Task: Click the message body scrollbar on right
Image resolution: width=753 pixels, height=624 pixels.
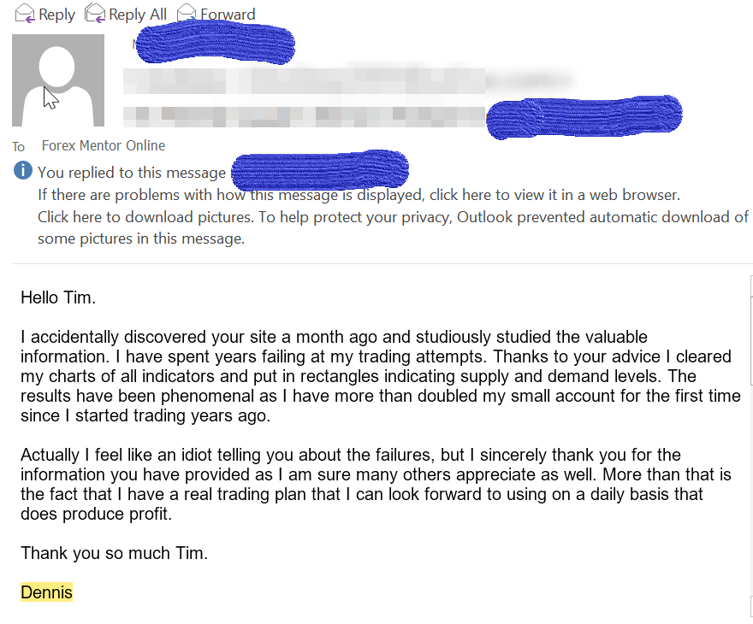Action: point(751,446)
